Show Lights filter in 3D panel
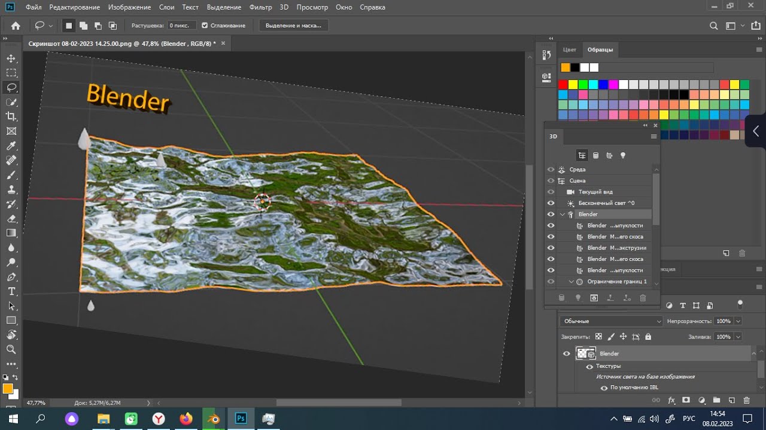This screenshot has height=430, width=766. pos(623,155)
